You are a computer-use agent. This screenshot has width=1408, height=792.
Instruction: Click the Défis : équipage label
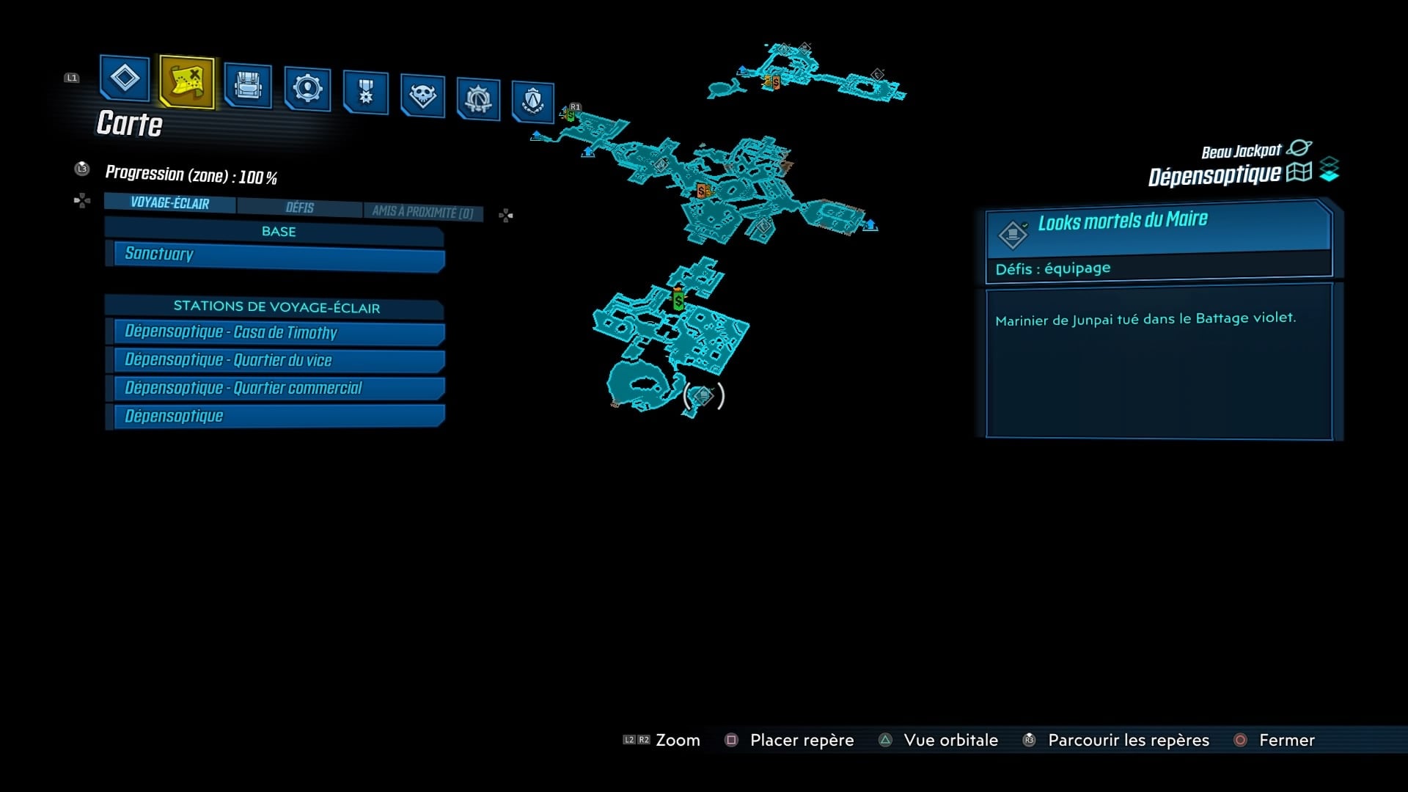[x=1053, y=268]
